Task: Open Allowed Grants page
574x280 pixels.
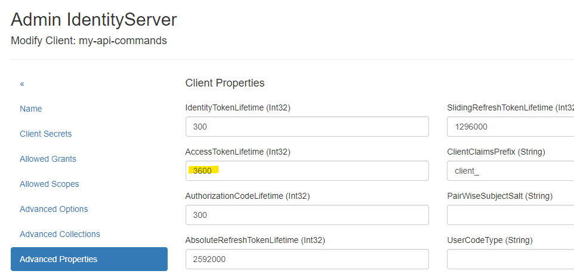Action: pos(48,159)
